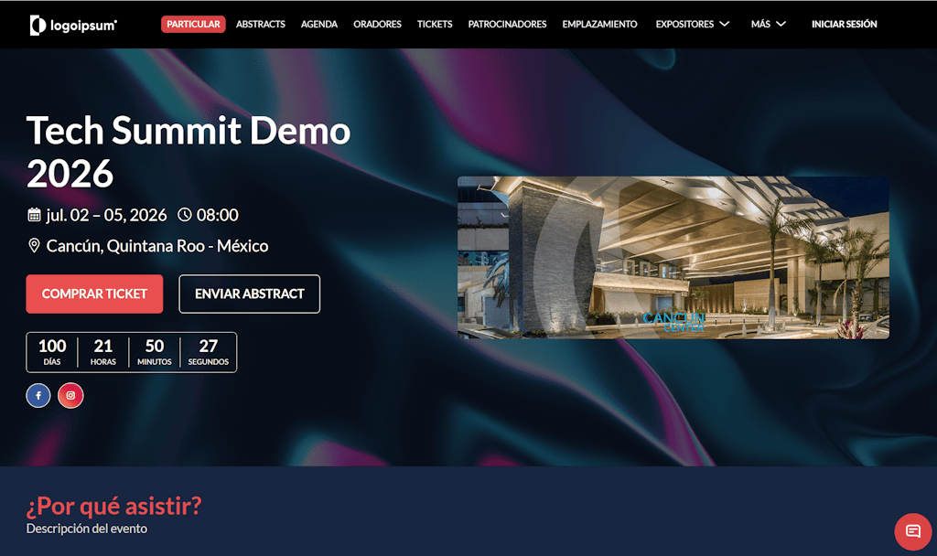Open the Instagram social icon
Viewport: 937px width, 556px height.
pyautogui.click(x=70, y=396)
